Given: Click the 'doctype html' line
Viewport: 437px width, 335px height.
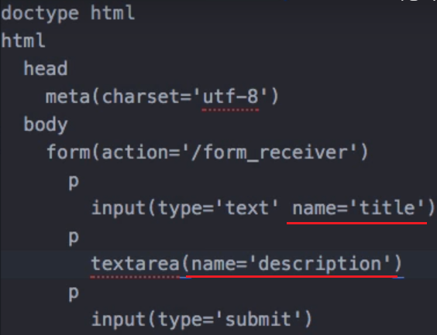Looking at the screenshot, I should click(67, 13).
